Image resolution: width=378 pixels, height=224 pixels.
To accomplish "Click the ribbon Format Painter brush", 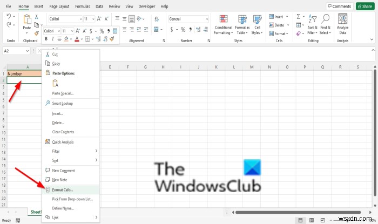I will [x=37, y=33].
